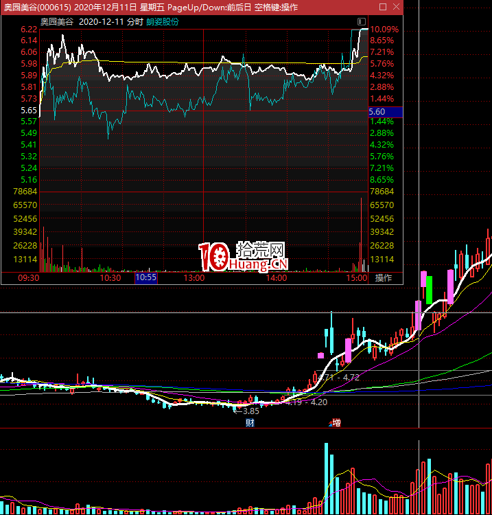Click the 增 marker on K-line chart
492x515 pixels.
coord(336,422)
